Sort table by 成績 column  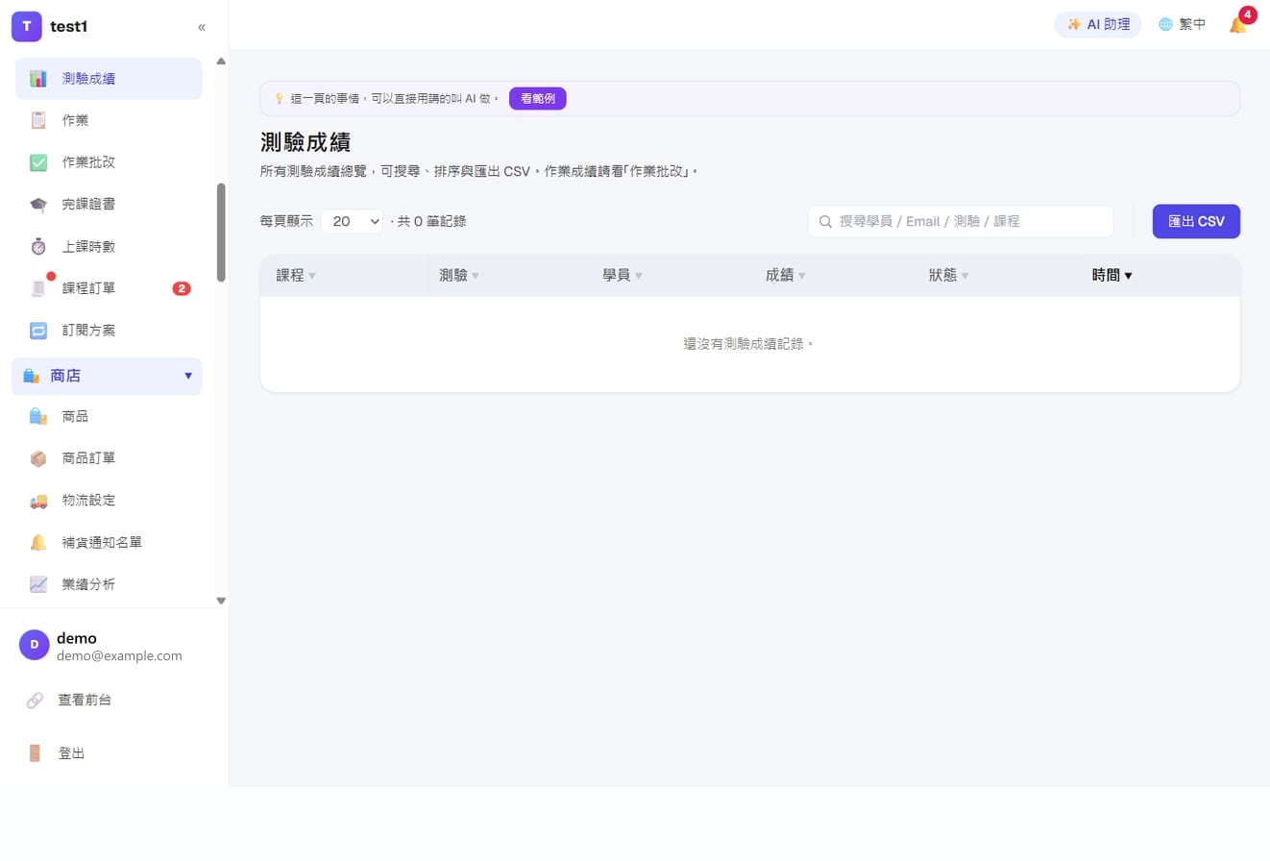click(x=786, y=276)
